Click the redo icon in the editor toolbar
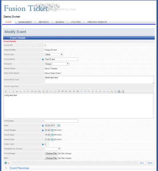Screen dimensions: 158x171 point(85,91)
